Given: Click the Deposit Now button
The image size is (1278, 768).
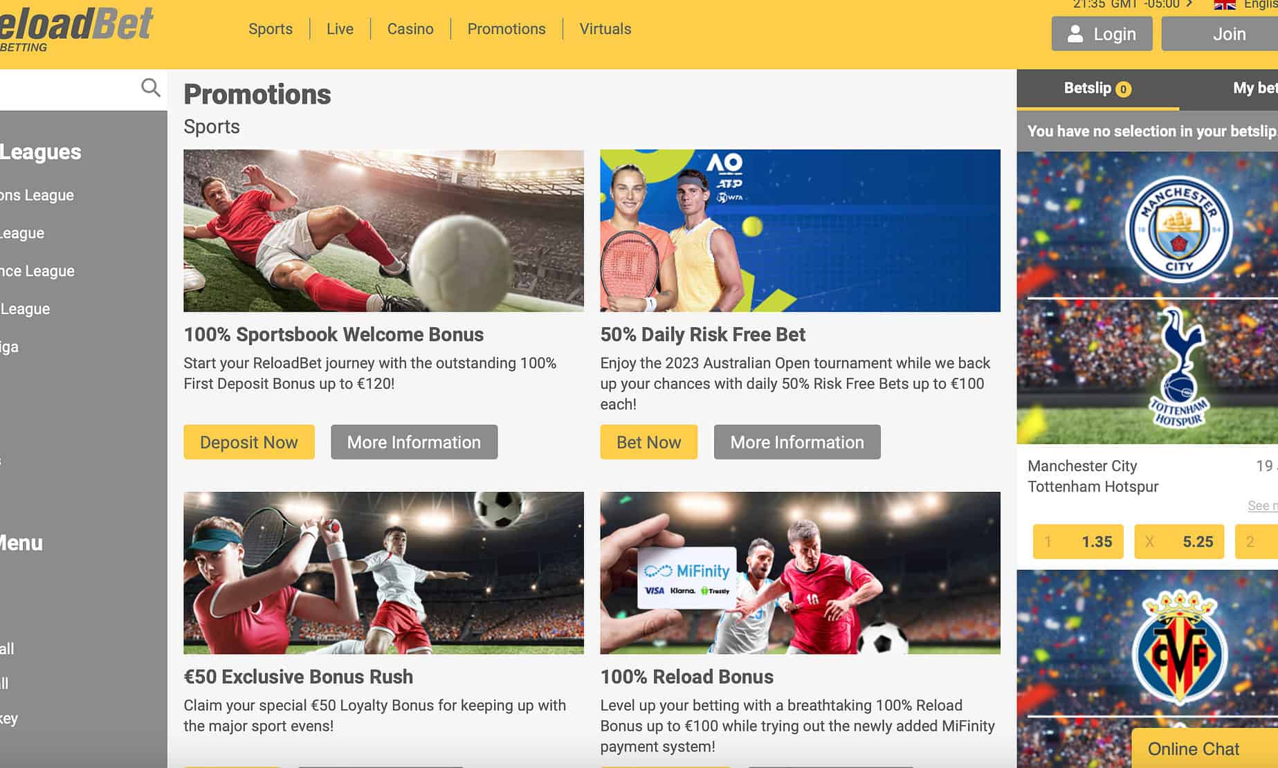Looking at the screenshot, I should pyautogui.click(x=249, y=442).
